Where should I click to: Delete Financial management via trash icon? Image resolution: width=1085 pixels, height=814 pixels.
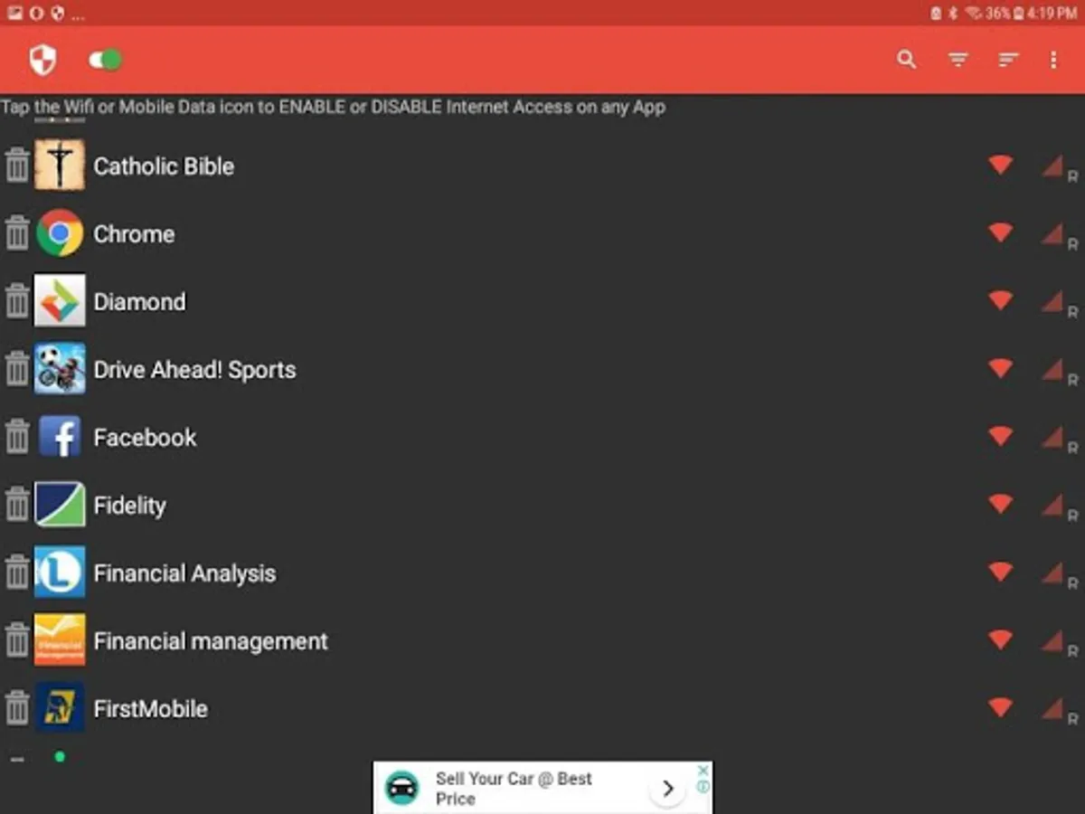point(17,640)
